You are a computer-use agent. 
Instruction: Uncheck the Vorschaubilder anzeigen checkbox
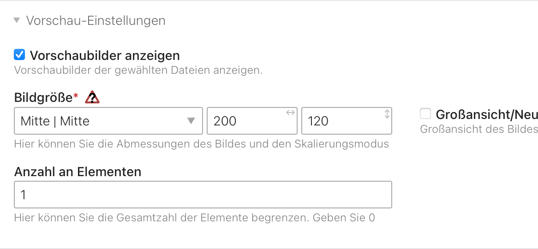tap(19, 55)
